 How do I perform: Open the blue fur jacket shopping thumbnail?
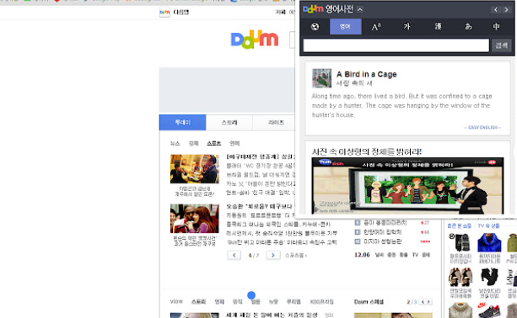[489, 242]
